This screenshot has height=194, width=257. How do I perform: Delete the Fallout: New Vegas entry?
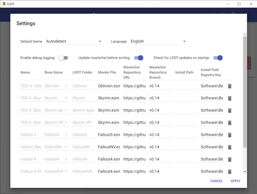point(230,147)
